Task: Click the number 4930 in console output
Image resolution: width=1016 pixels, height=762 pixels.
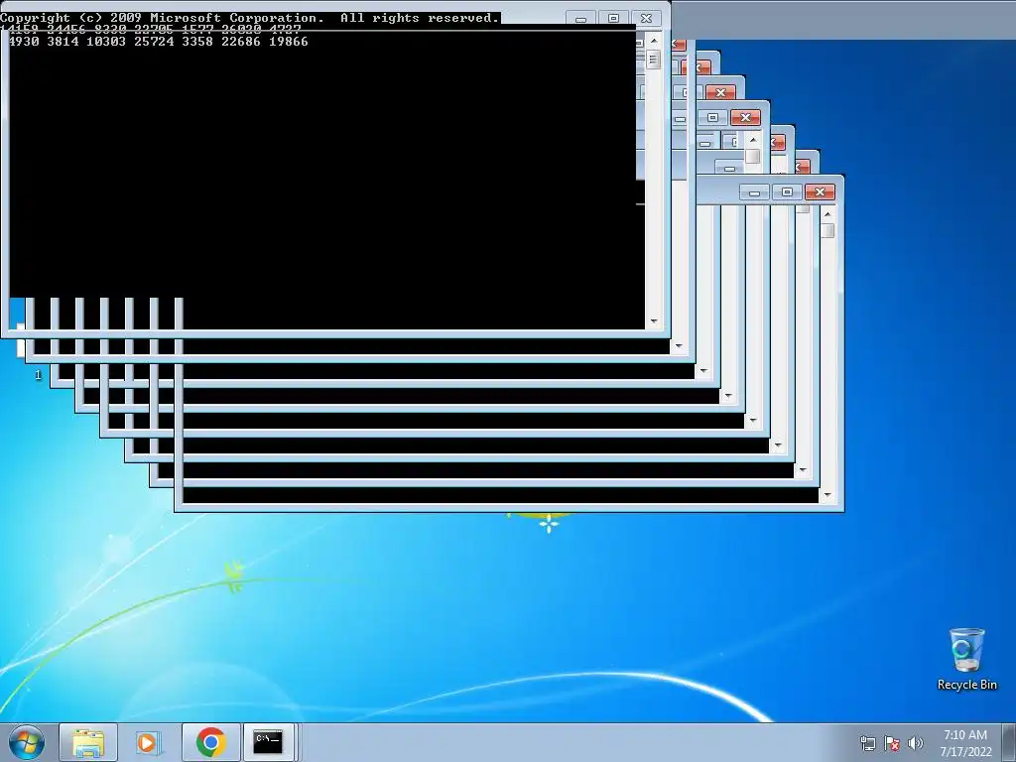Action: (24, 42)
